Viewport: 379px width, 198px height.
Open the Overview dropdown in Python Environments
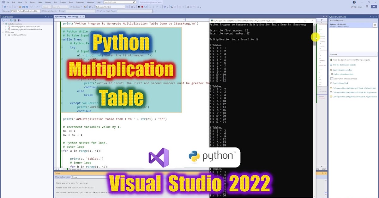[353, 54]
